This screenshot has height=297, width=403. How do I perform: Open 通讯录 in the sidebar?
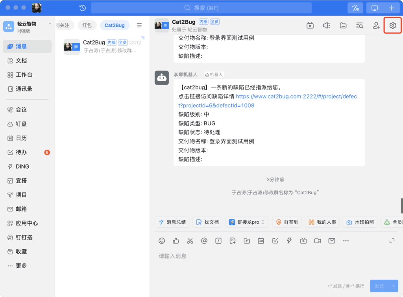27,89
